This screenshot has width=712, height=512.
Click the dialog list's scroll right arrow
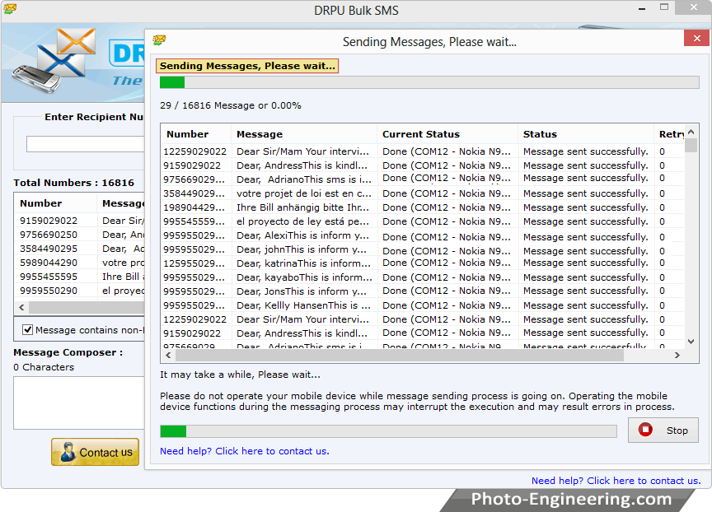pos(677,355)
